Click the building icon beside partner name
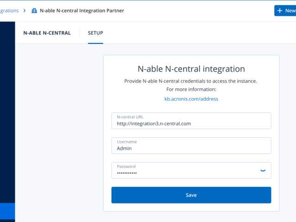Viewport: 296px width, 222px height. tap(34, 11)
